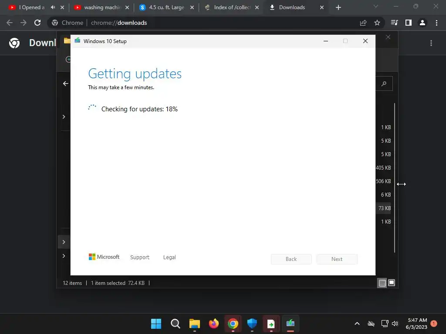Open Windows Security shield on taskbar

point(252,324)
